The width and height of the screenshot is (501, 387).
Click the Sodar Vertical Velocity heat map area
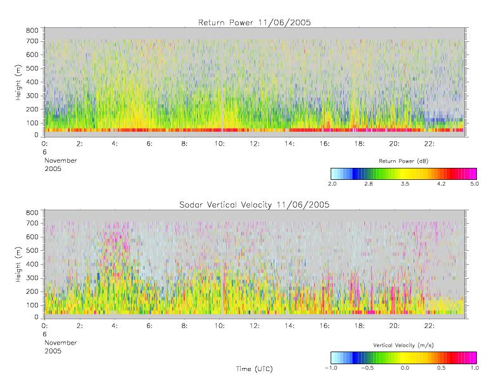click(x=255, y=264)
